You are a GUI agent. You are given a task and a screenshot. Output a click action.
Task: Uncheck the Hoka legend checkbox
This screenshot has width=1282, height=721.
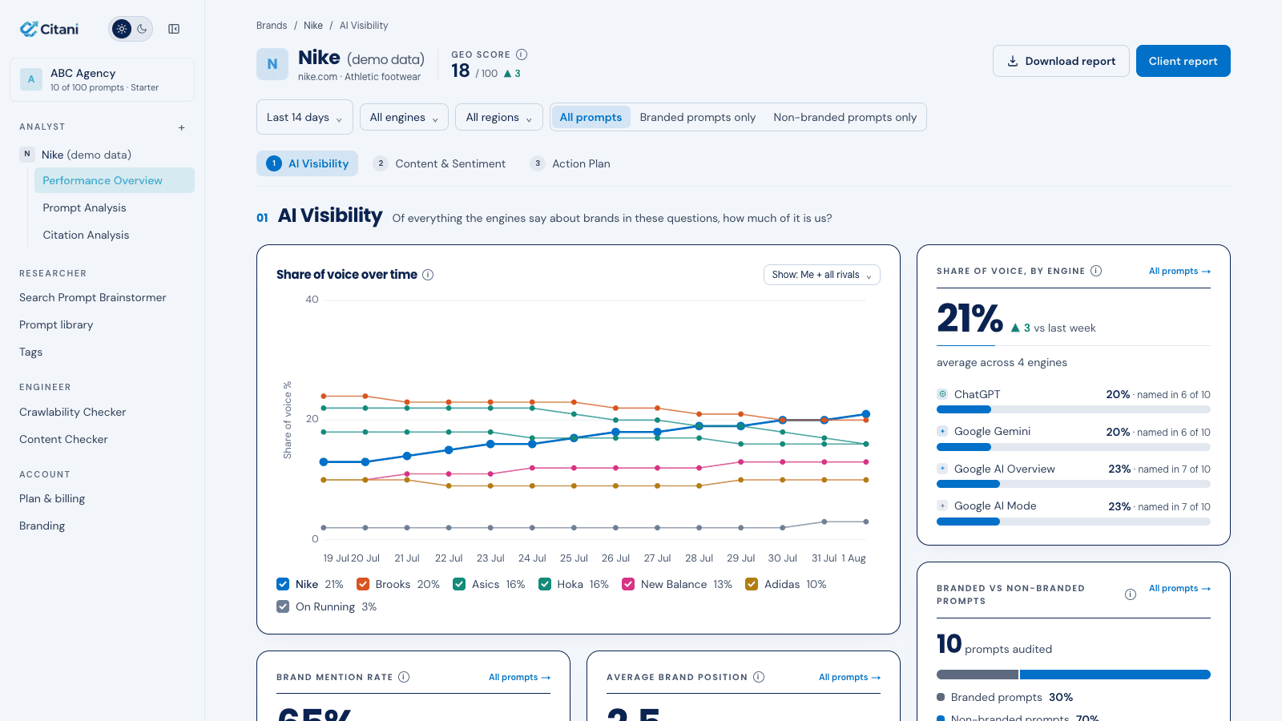pyautogui.click(x=545, y=584)
